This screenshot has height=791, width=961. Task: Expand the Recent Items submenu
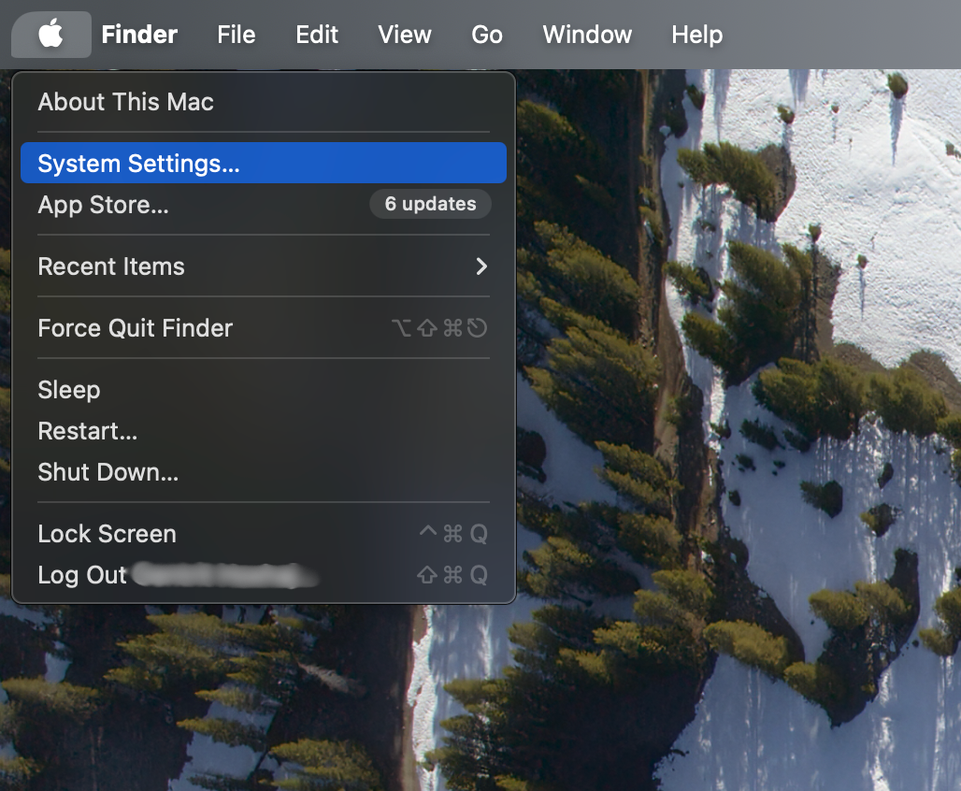[111, 266]
